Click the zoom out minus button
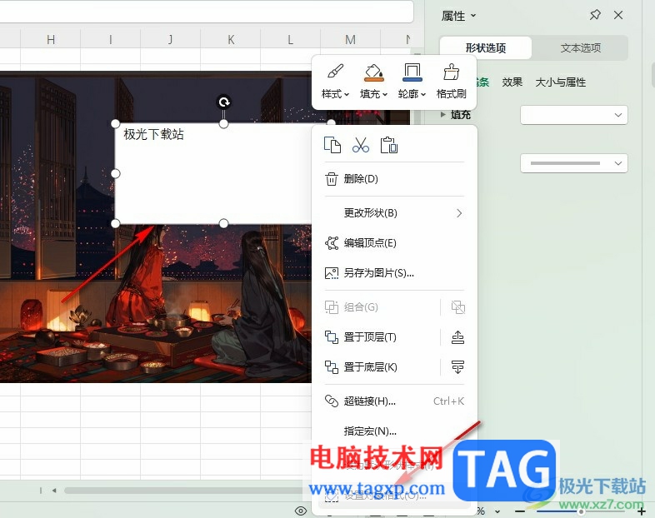655x518 pixels. (x=520, y=511)
